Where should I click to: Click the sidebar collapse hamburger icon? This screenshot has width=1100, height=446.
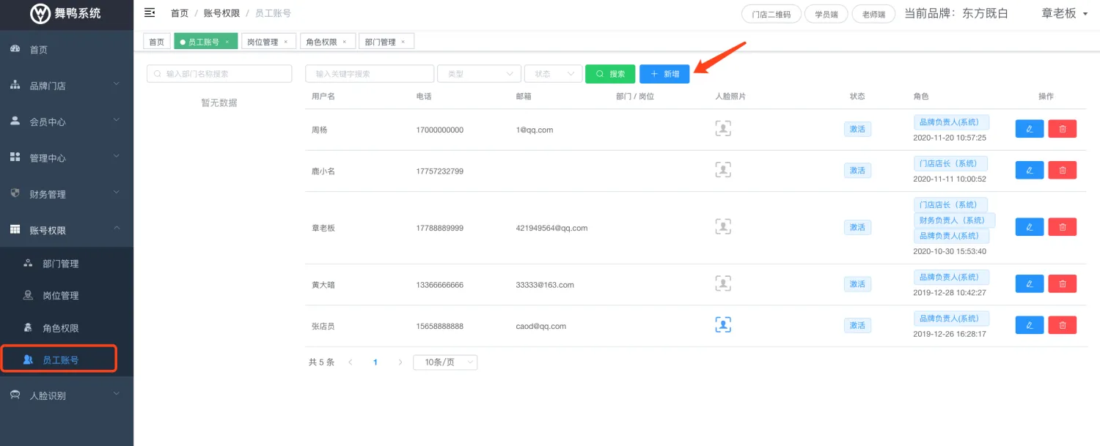pos(150,12)
